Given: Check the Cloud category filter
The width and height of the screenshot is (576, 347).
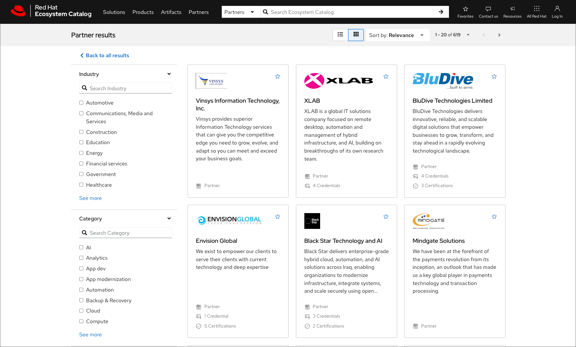Looking at the screenshot, I should pos(81,311).
